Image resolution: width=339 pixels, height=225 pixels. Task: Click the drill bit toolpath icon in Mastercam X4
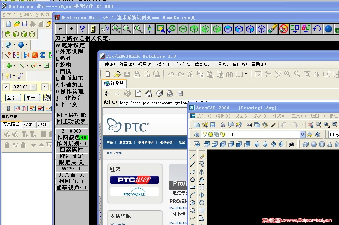(x=9, y=108)
